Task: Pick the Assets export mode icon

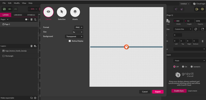Action: [75, 12]
